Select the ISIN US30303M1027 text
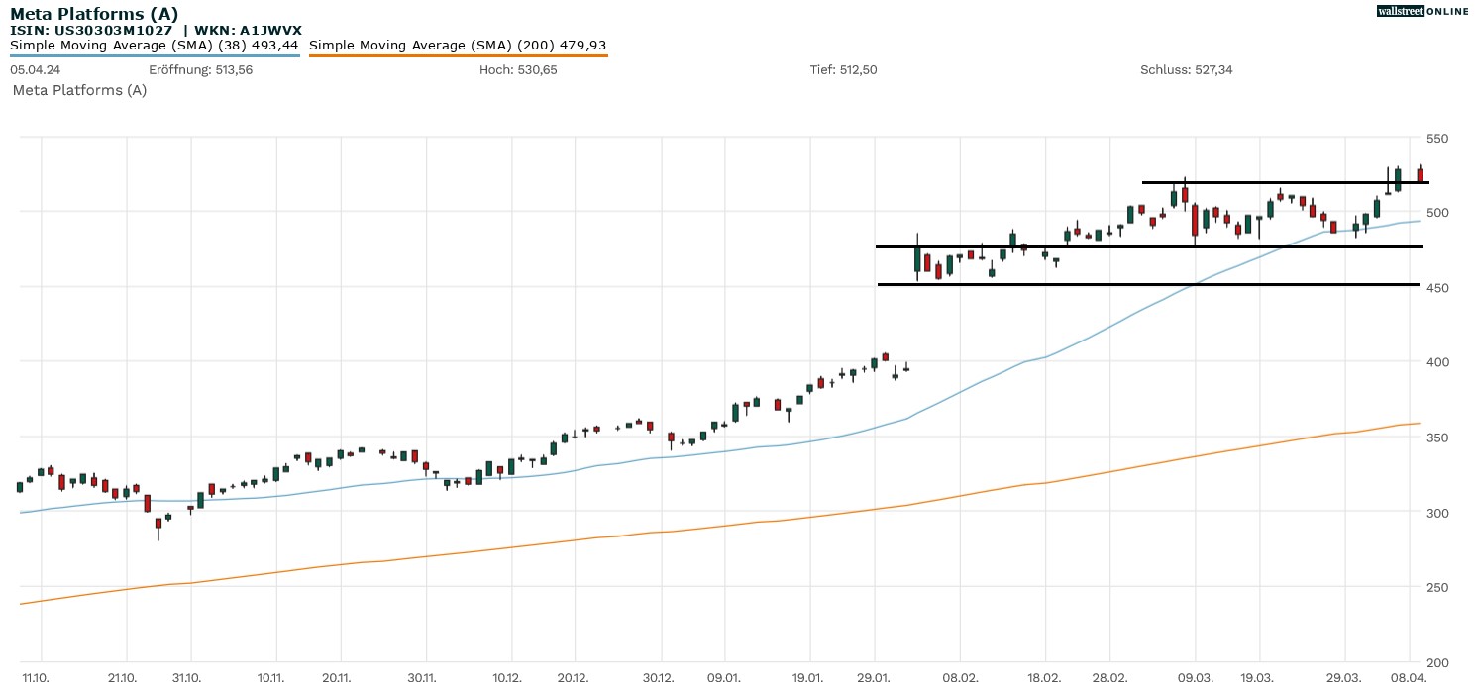The height and width of the screenshot is (682, 1476). pyautogui.click(x=91, y=30)
